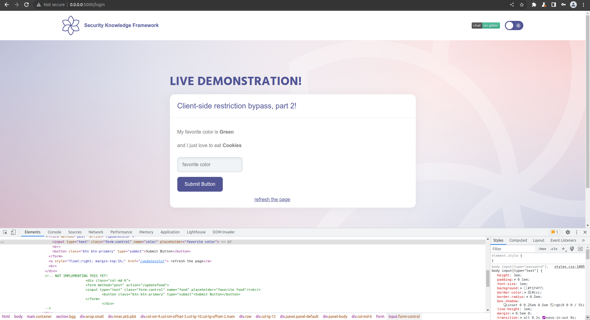The height and width of the screenshot is (320, 590).
Task: Expand the border-color shorthand property
Action: [x=525, y=292]
